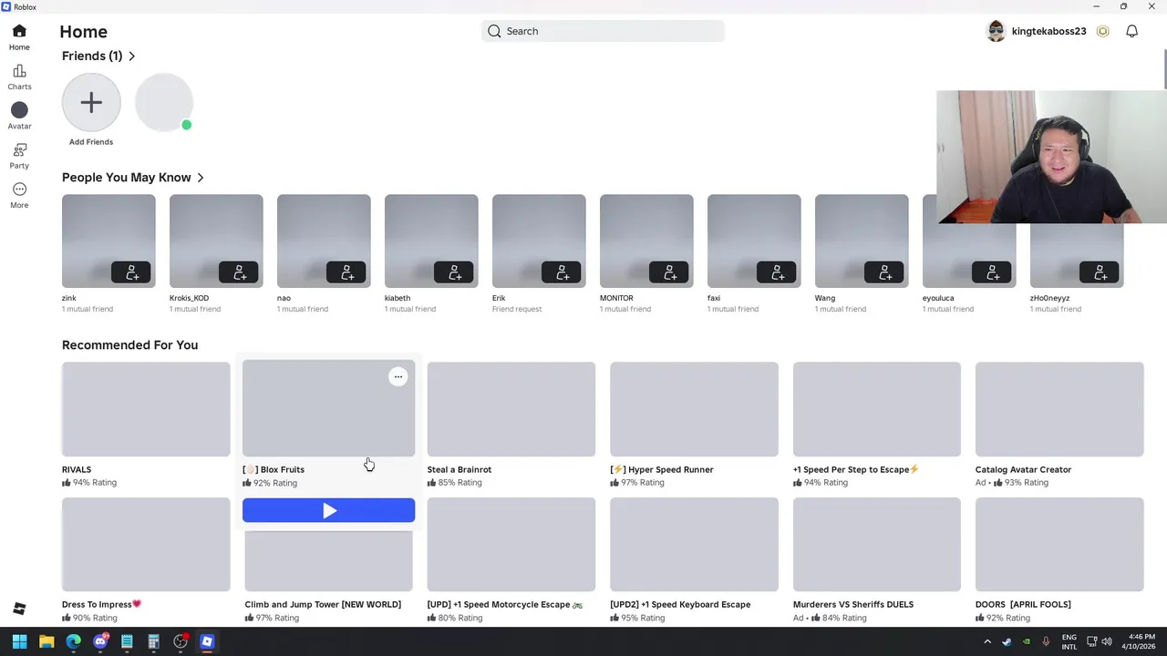Open the RIVALS game thumbnail
Screen dimensions: 1167x656
(x=146, y=409)
